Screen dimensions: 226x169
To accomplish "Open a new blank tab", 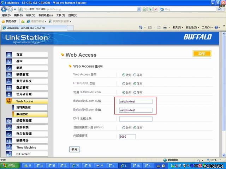I will pyautogui.click(x=71, y=28).
